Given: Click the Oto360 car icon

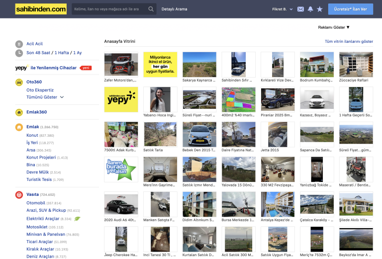Looking at the screenshot, I should [19, 82].
